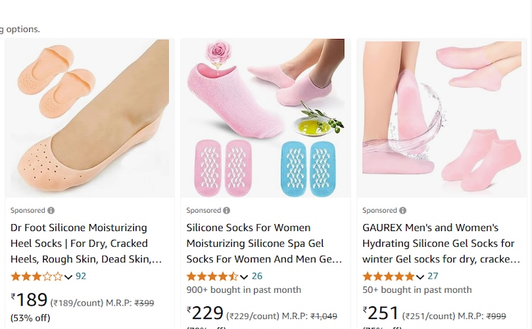
Task: Click the ₹189 price of Dr Foot socks
Action: [29, 301]
